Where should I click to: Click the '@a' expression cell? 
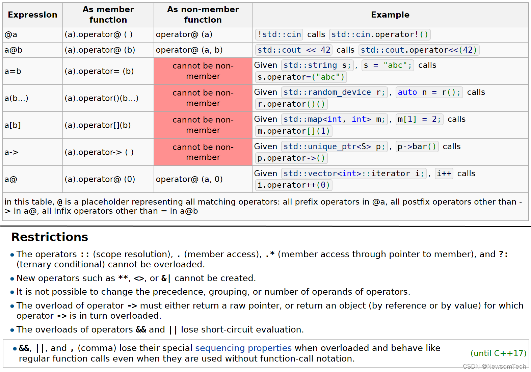33,34
